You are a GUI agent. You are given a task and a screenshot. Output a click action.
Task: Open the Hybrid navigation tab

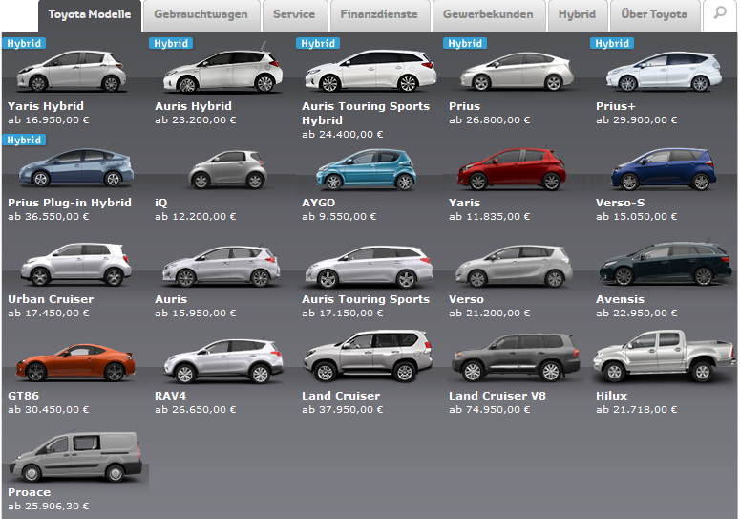577,15
